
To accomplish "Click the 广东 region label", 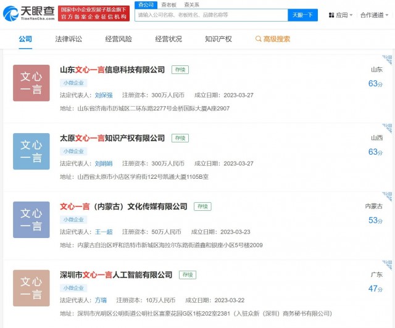I will point(377,274).
